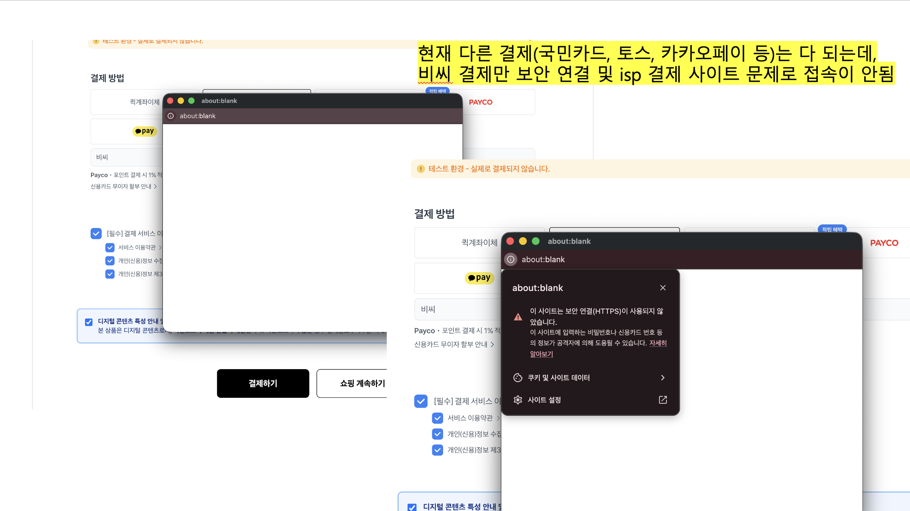
Task: Select Kakao pay option on the left
Action: pos(144,131)
